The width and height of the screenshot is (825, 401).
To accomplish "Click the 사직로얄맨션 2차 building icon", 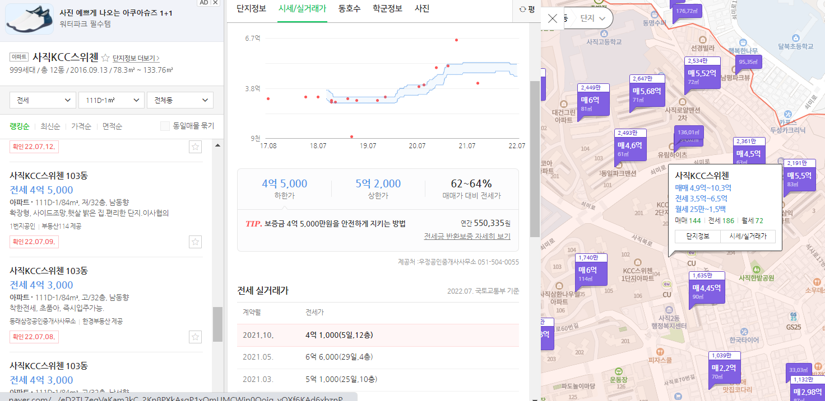I will (x=682, y=101).
